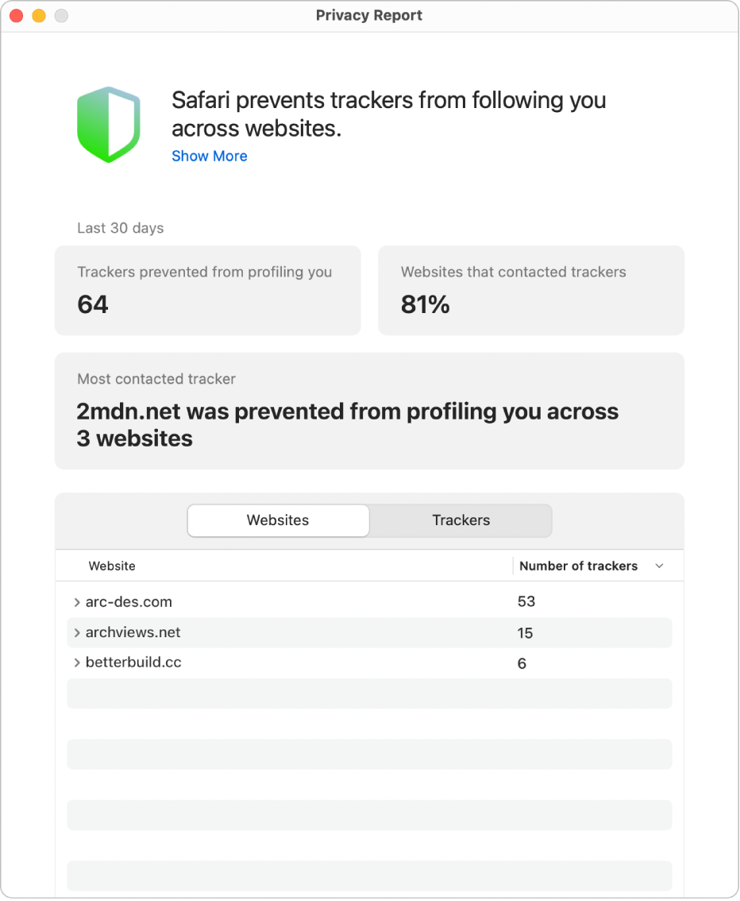The width and height of the screenshot is (740, 901).
Task: Switch to the Websites tab
Action: 277,520
